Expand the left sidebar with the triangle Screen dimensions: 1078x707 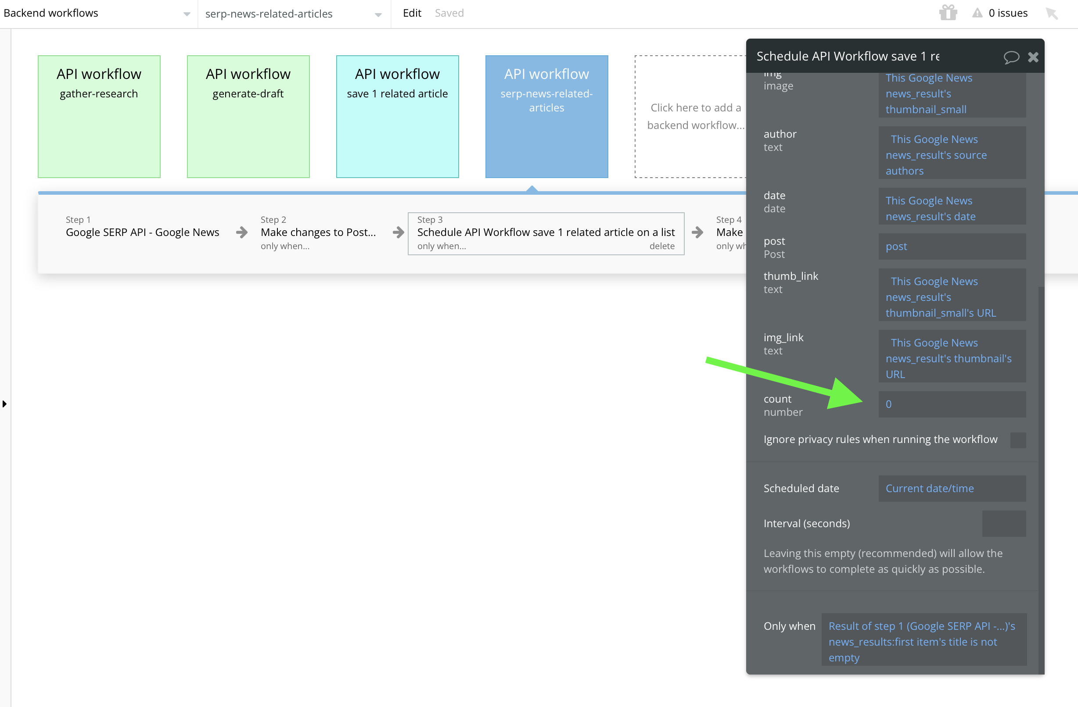point(4,404)
